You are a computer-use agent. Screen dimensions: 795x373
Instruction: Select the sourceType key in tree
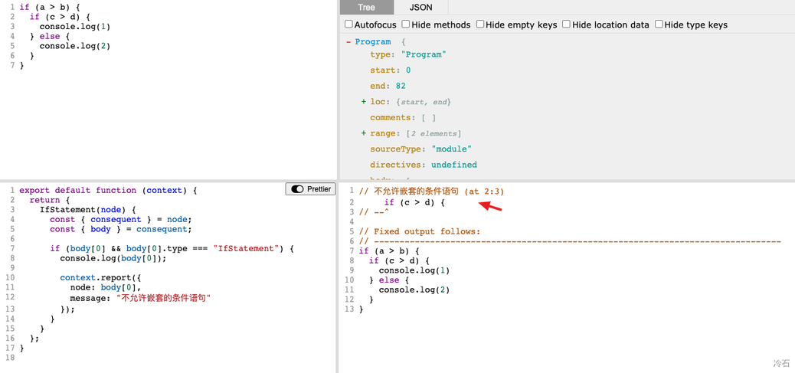(x=395, y=149)
